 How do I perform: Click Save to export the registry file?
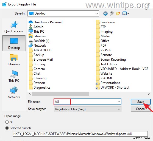(x=141, y=102)
